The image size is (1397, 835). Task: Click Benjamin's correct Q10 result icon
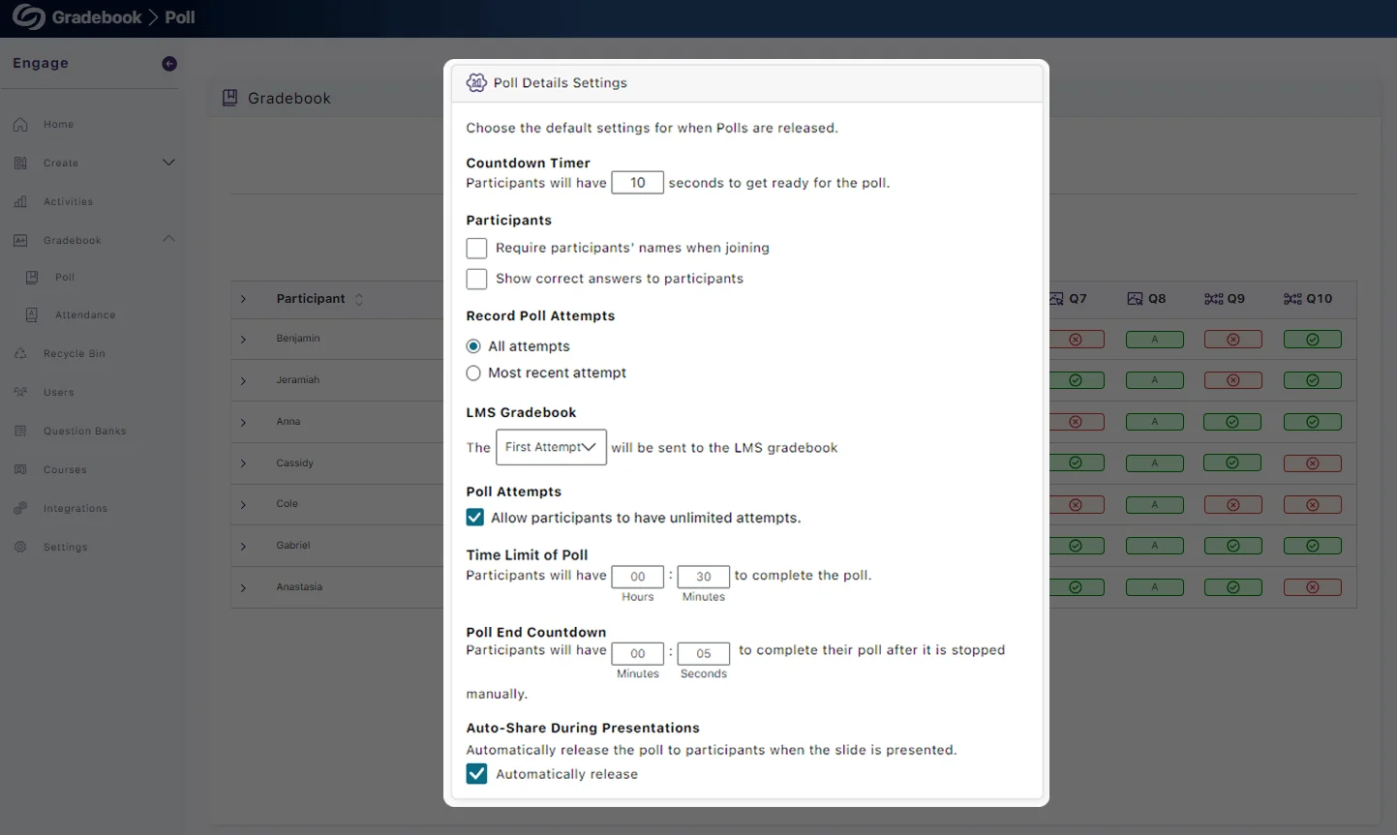tap(1313, 340)
